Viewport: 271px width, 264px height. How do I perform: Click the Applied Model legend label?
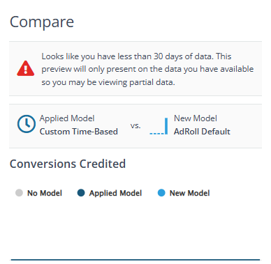point(115,193)
